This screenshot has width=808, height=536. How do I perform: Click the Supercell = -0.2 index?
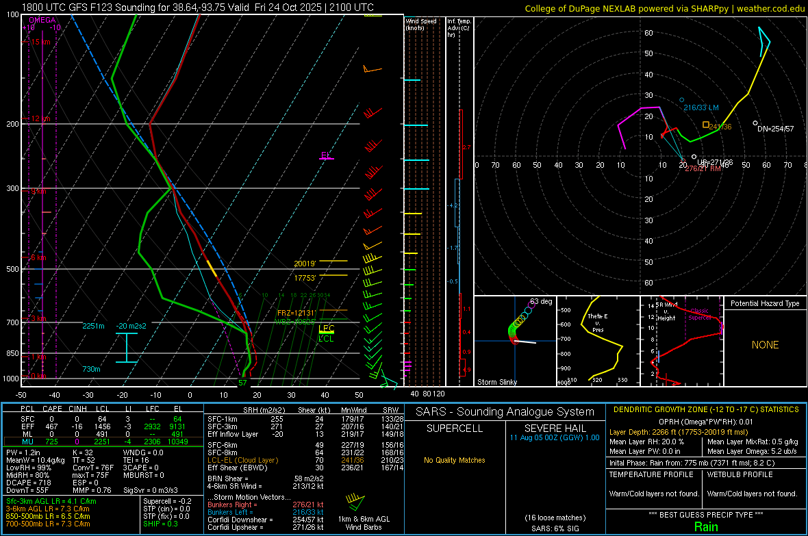pos(167,501)
